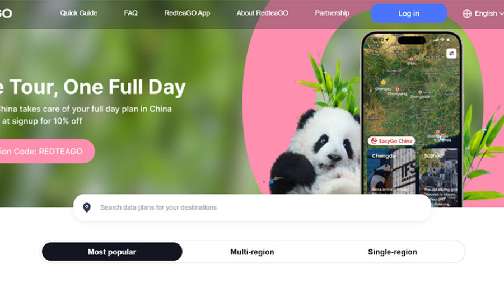Select the Most popular tab

(112, 252)
